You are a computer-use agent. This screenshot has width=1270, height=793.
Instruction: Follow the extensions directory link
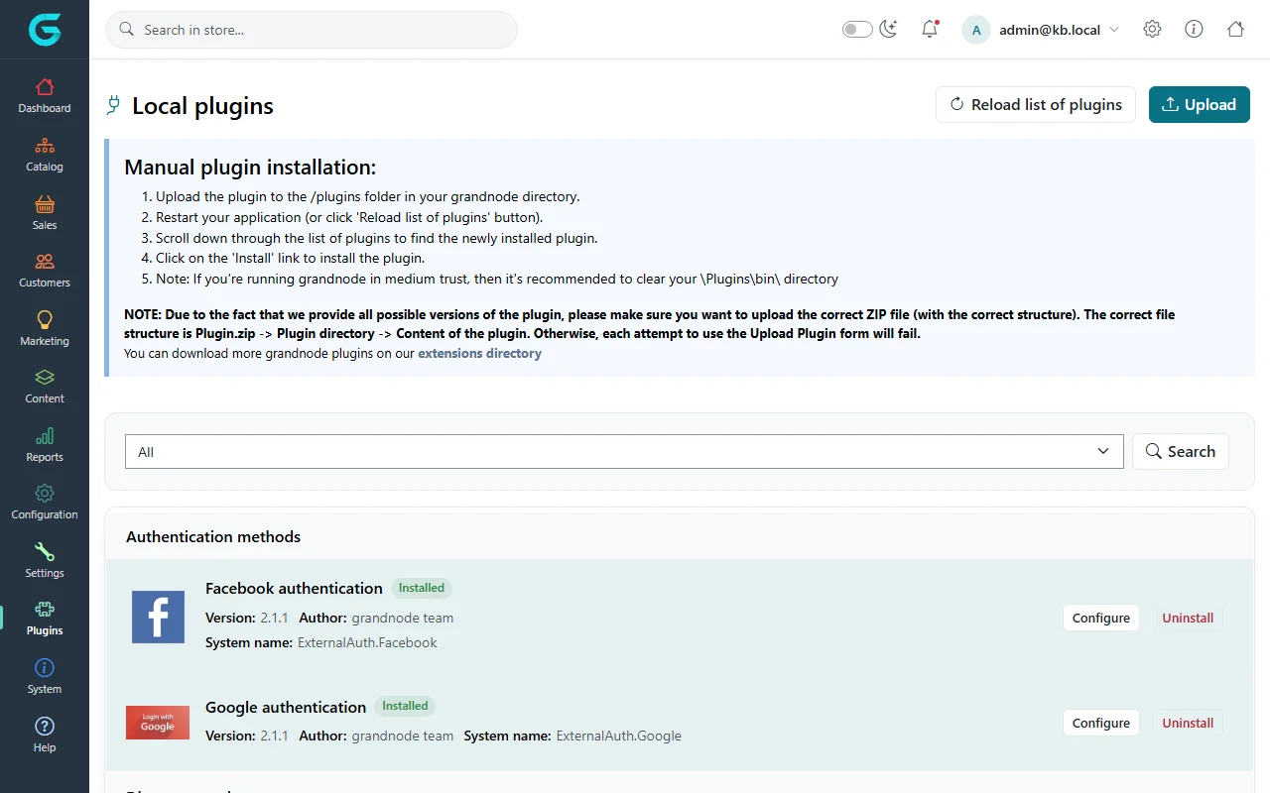[479, 353]
